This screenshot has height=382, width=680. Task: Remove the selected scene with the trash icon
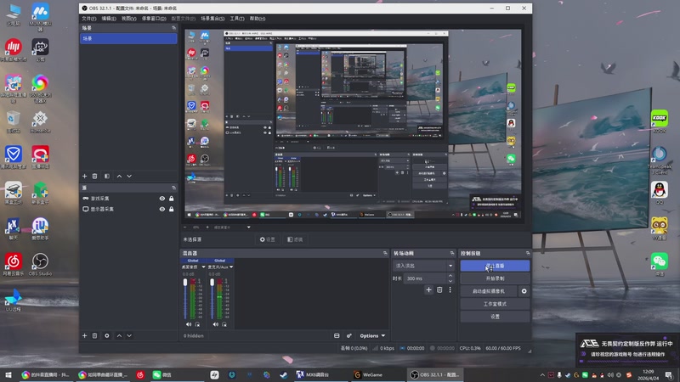point(94,177)
